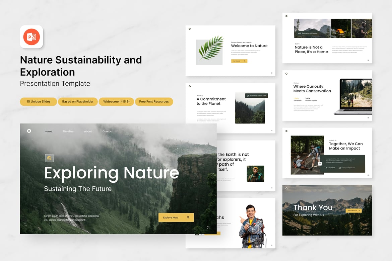
Task: Click the dot icon on Thank You slide
Action: pyautogui.click(x=286, y=188)
